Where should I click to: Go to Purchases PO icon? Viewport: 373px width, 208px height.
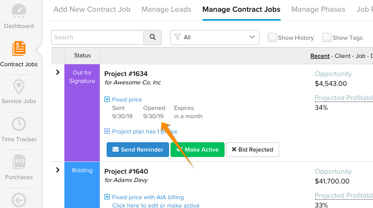point(19,161)
